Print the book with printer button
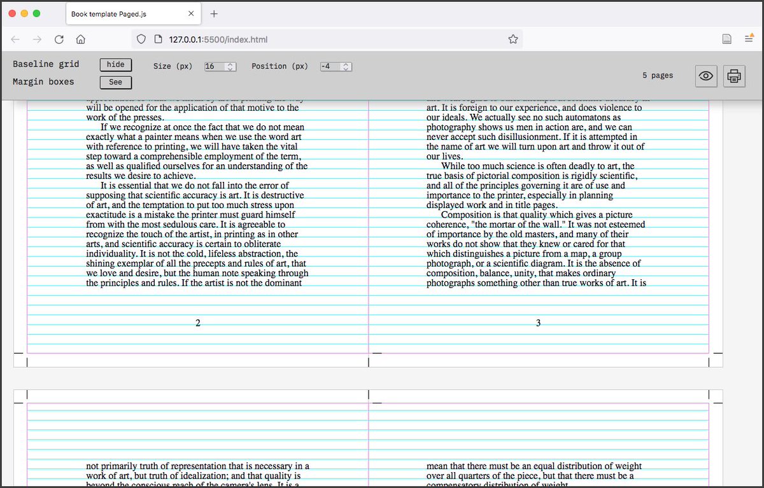Viewport: 764px width, 488px height. pyautogui.click(x=734, y=76)
